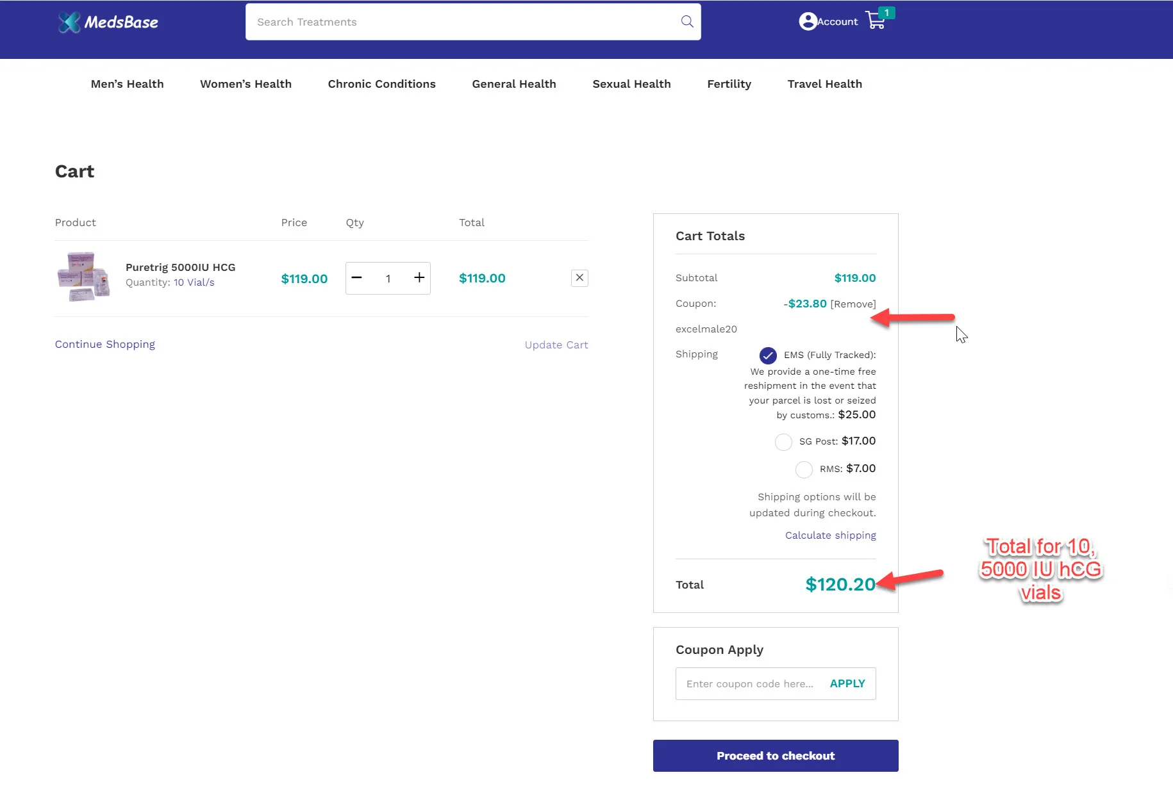
Task: Click the Account text label
Action: pyautogui.click(x=838, y=22)
